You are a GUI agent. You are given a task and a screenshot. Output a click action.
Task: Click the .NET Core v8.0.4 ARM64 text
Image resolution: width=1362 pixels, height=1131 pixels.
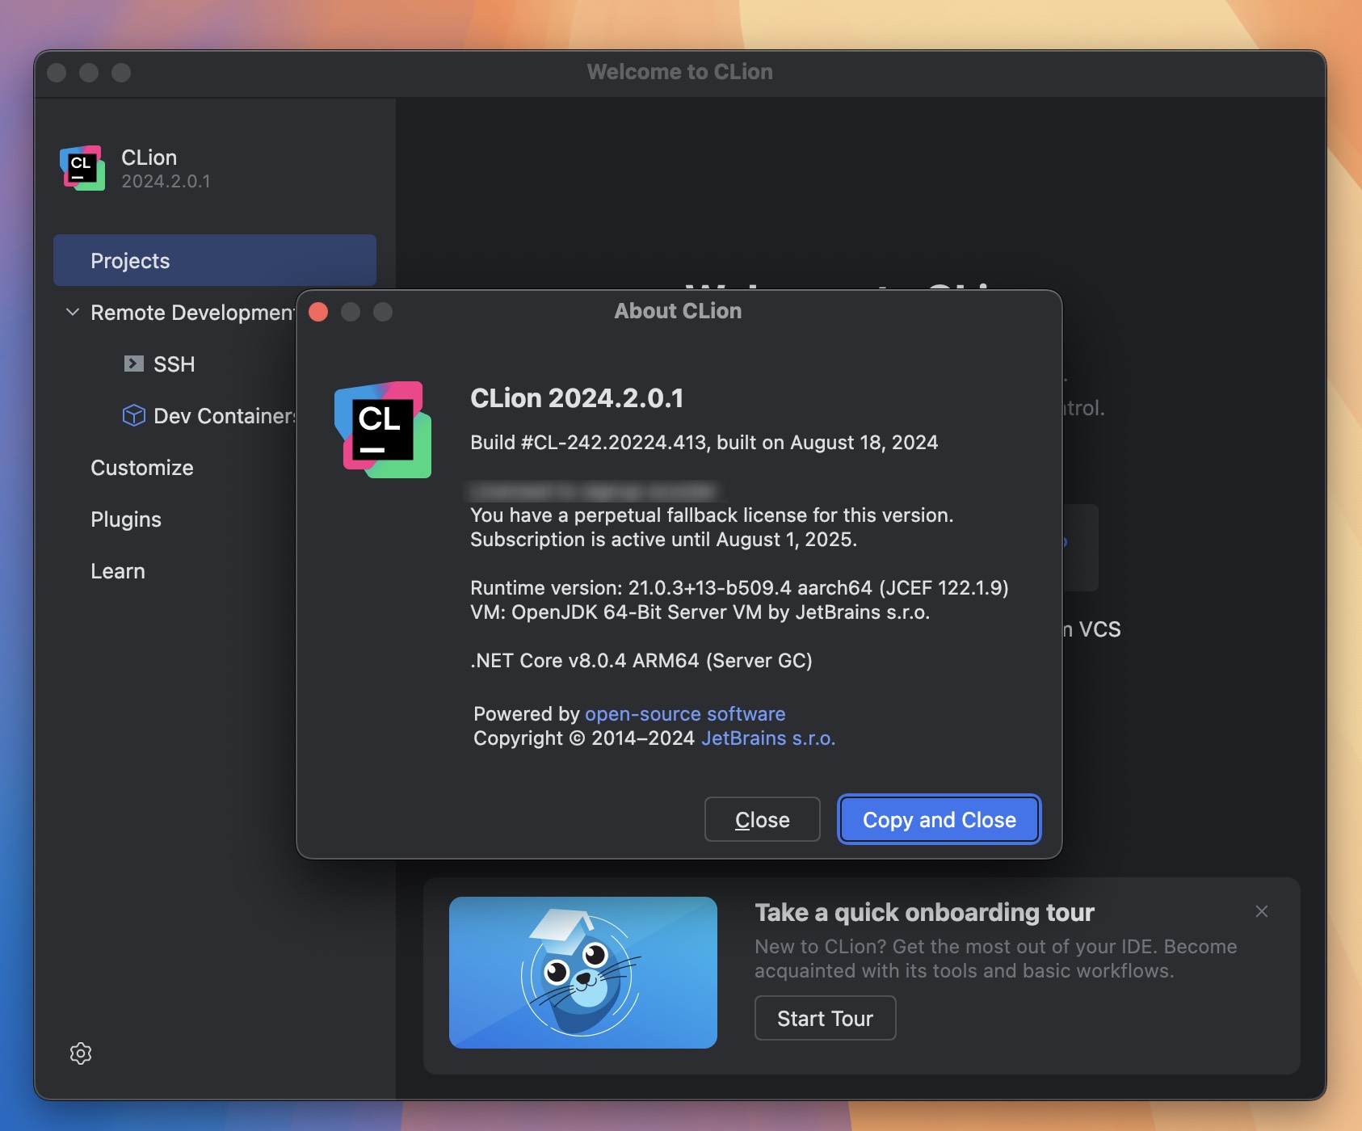point(641,661)
